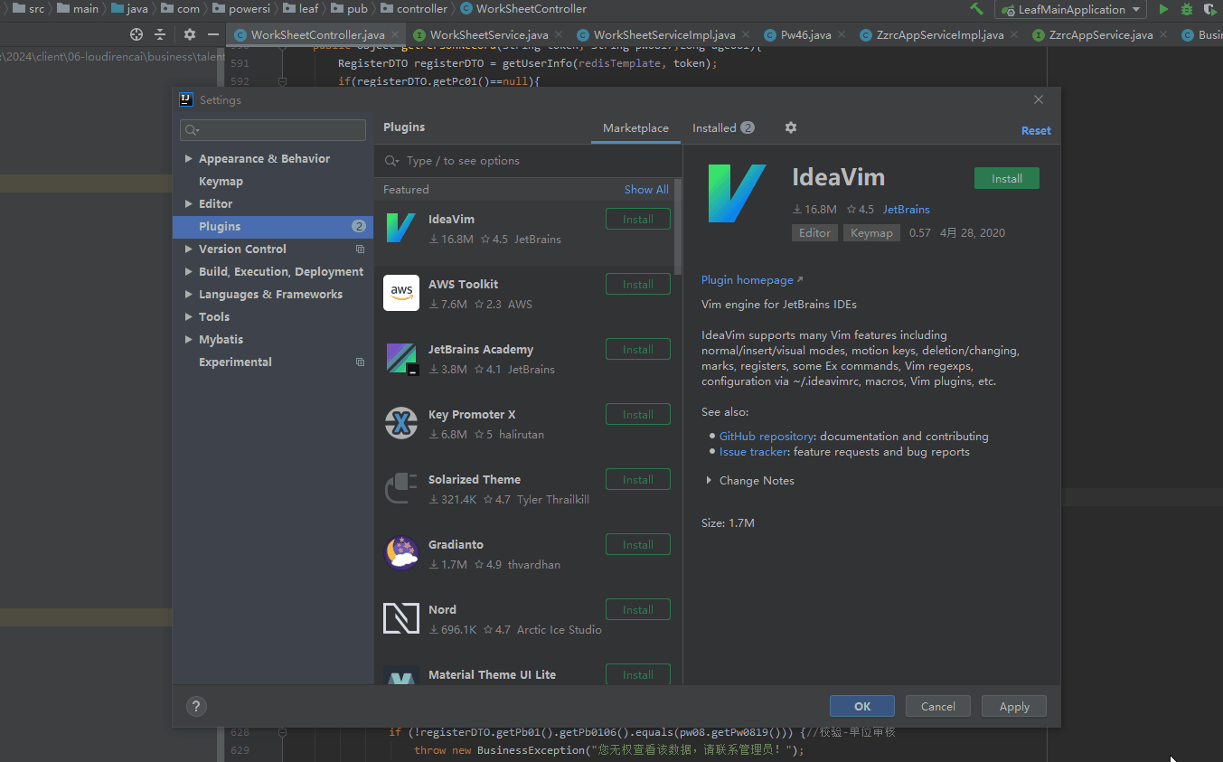Click the large IdeaVim logo in details pane
1223x762 pixels.
(738, 193)
